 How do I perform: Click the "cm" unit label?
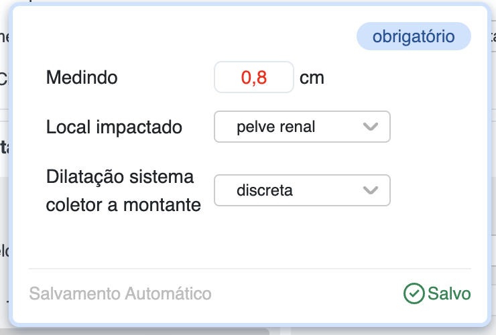(312, 78)
